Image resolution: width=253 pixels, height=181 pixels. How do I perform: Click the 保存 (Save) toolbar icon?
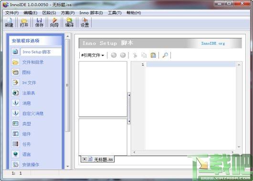tap(39, 22)
